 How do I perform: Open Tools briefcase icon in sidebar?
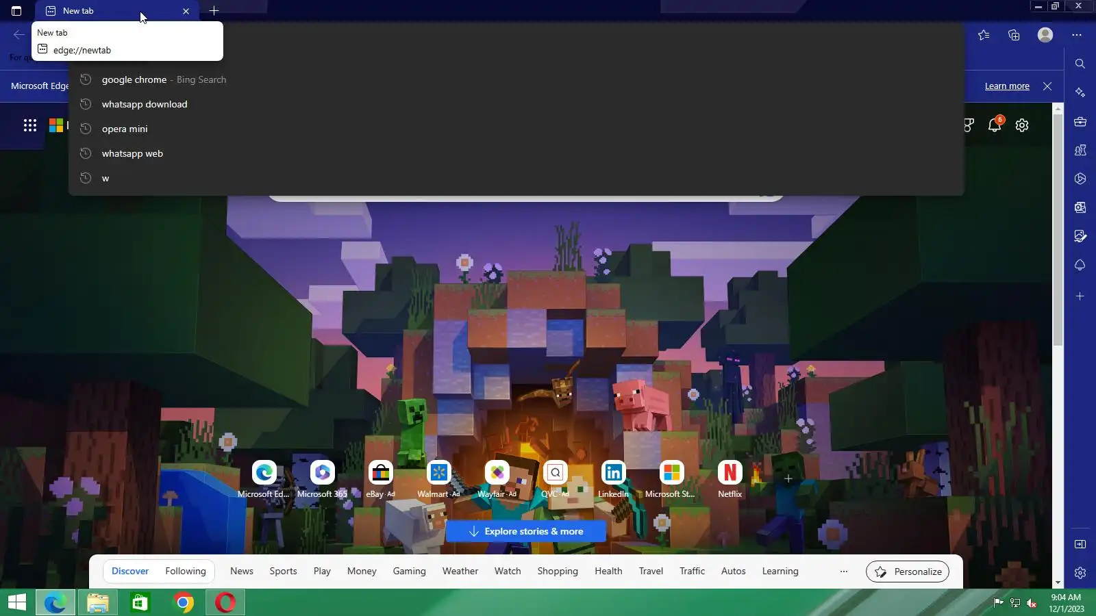coord(1080,122)
